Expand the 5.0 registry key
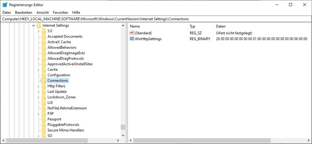The image size is (312, 144). (38, 31)
